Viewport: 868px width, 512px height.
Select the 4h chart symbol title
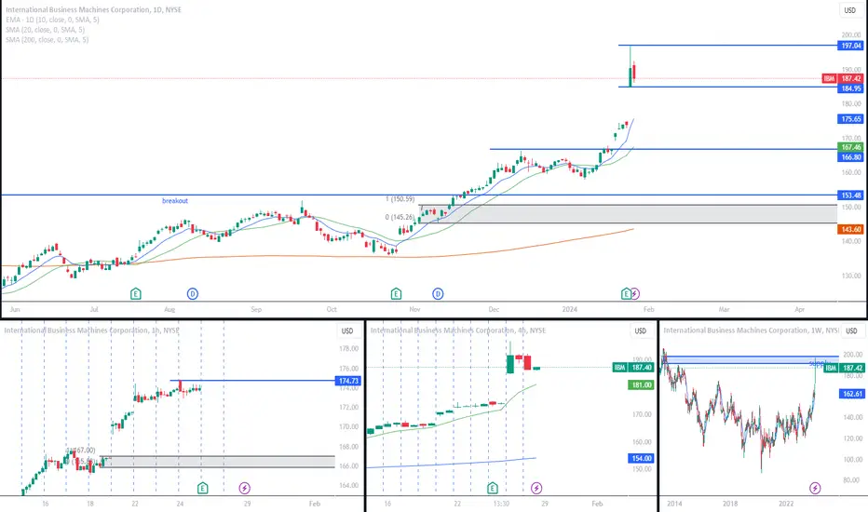click(458, 330)
